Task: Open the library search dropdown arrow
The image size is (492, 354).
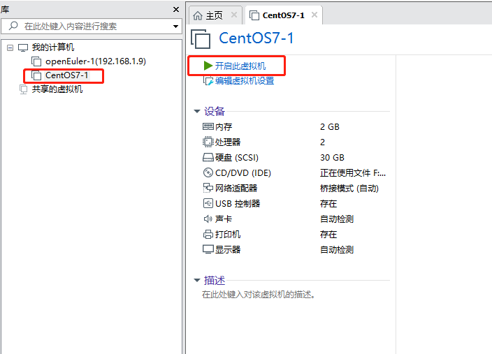Action: pos(175,27)
